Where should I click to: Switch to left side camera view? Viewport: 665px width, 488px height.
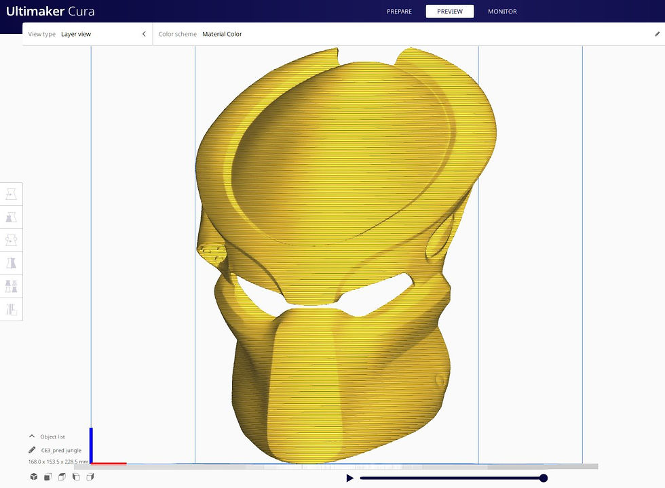(76, 477)
